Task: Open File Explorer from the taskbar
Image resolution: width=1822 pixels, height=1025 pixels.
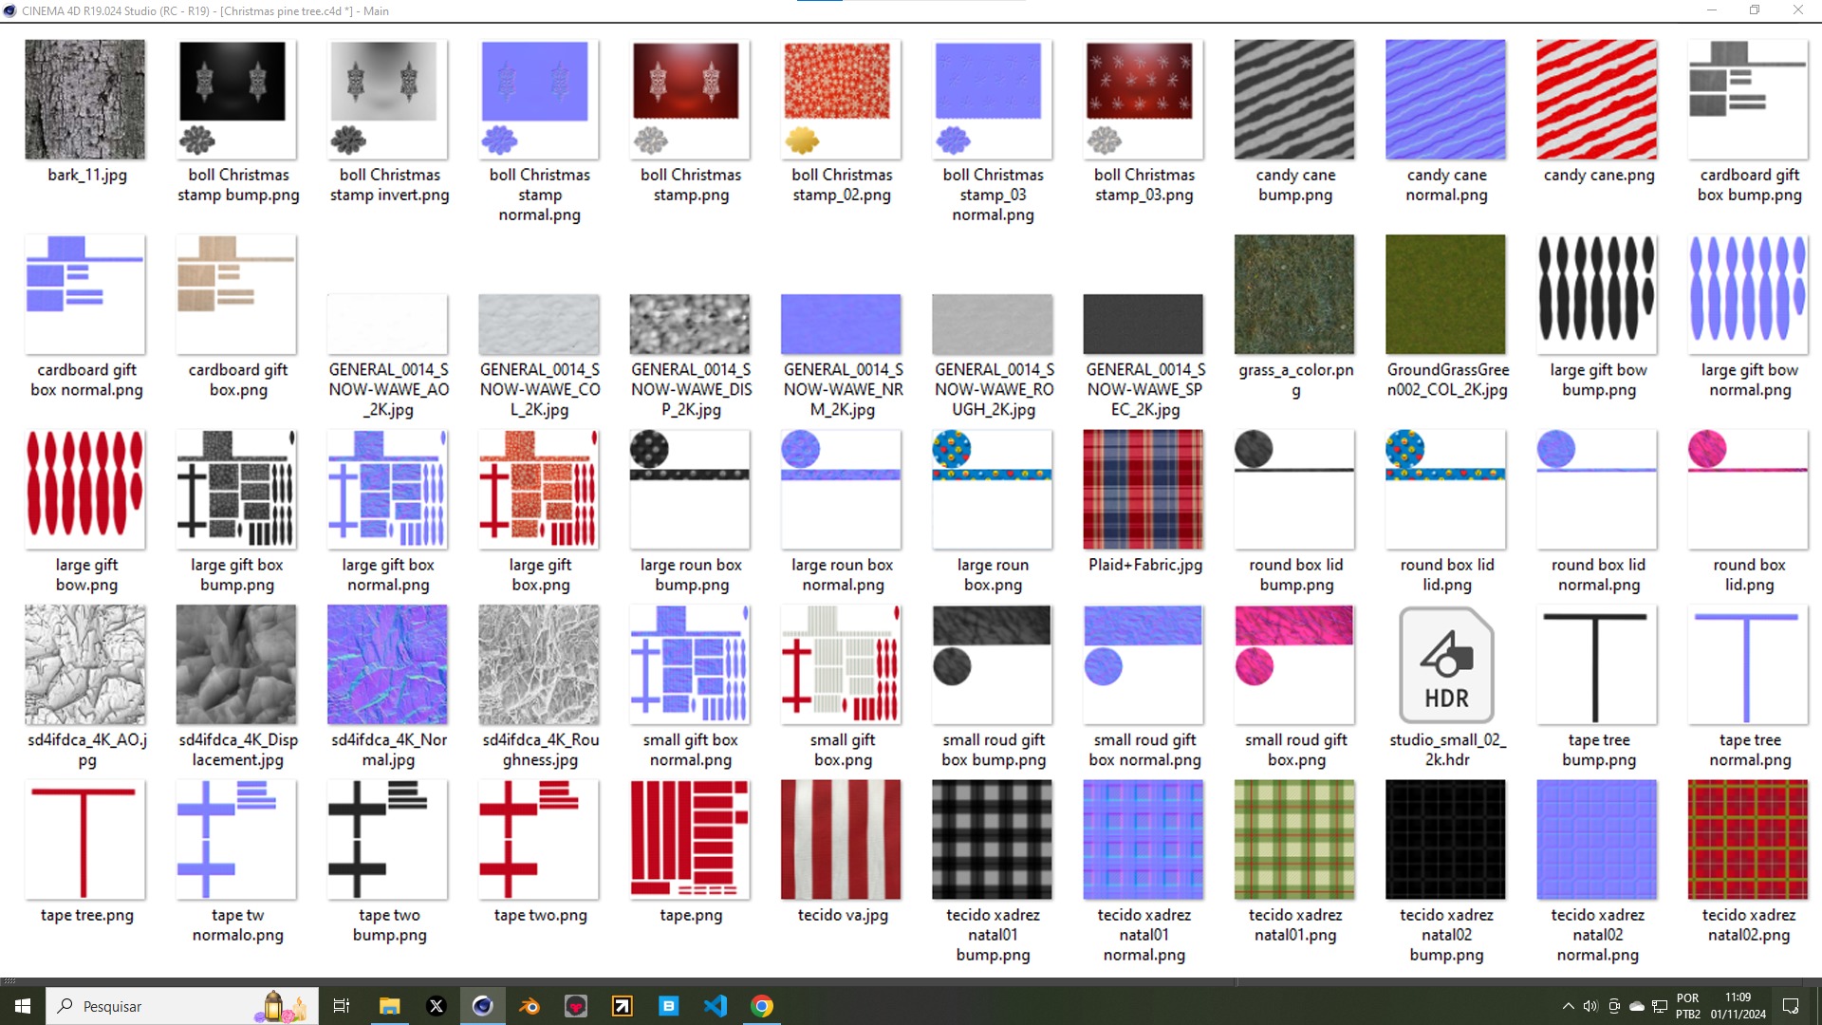Action: [389, 1006]
